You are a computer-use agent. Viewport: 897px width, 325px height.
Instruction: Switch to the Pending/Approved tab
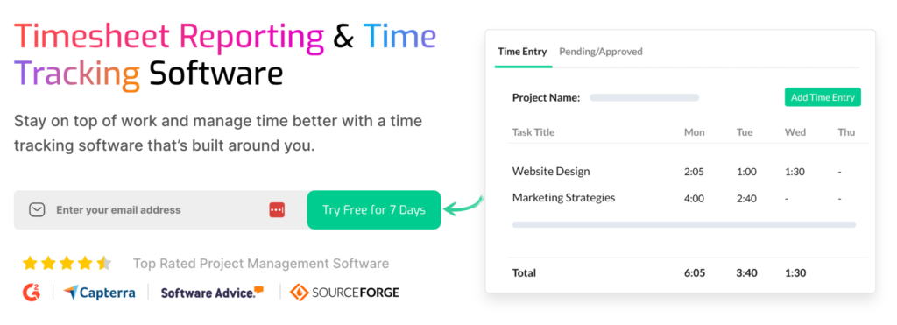coord(601,52)
